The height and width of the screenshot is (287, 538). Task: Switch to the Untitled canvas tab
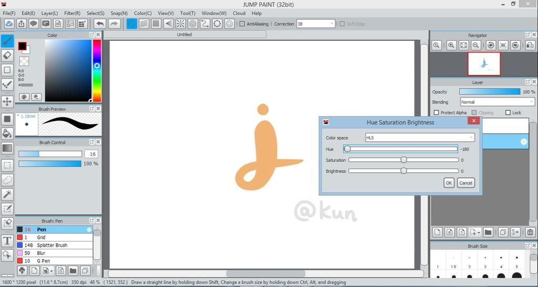(184, 35)
